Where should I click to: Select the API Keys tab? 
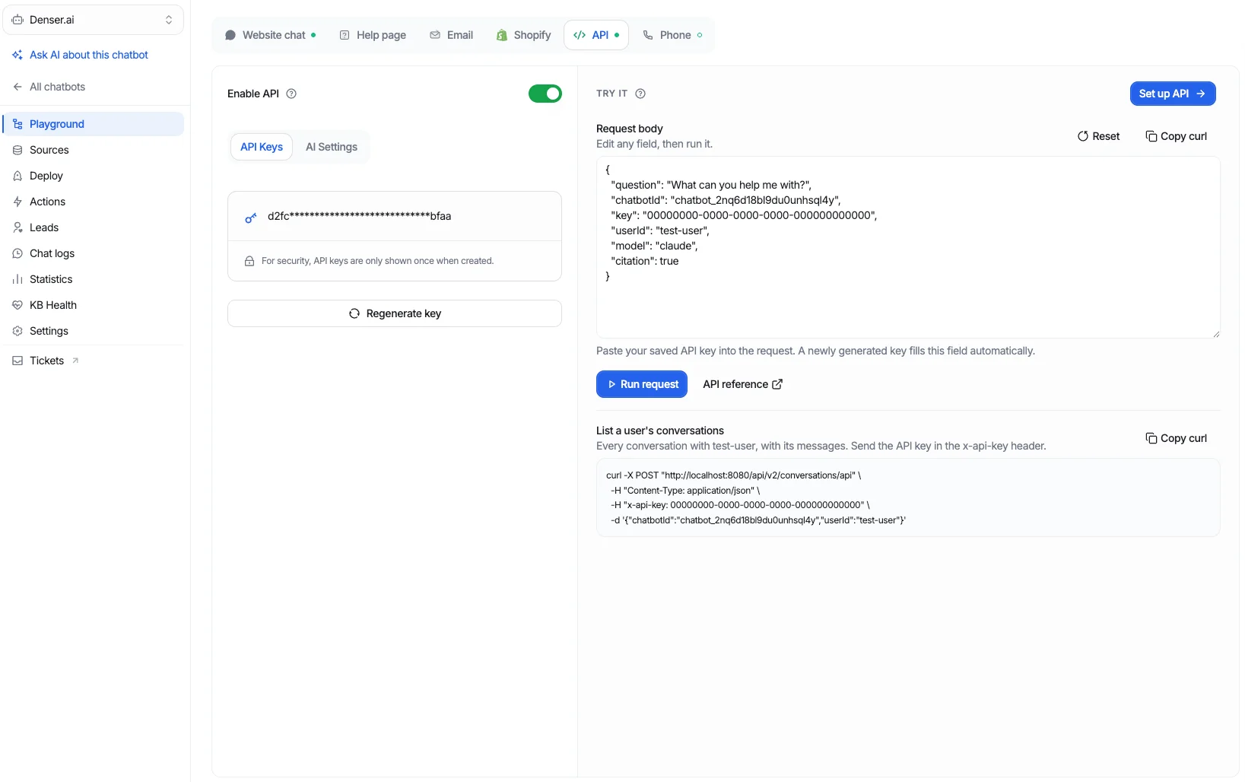(x=262, y=147)
